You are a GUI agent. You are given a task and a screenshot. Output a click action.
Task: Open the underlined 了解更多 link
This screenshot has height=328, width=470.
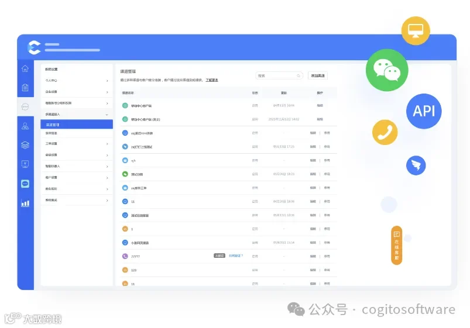212,80
